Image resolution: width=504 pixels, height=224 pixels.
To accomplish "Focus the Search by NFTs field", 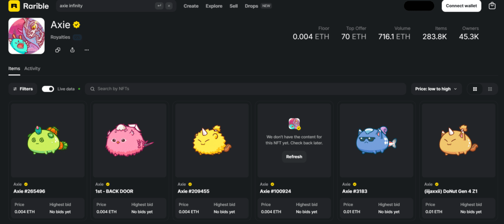I will point(245,89).
